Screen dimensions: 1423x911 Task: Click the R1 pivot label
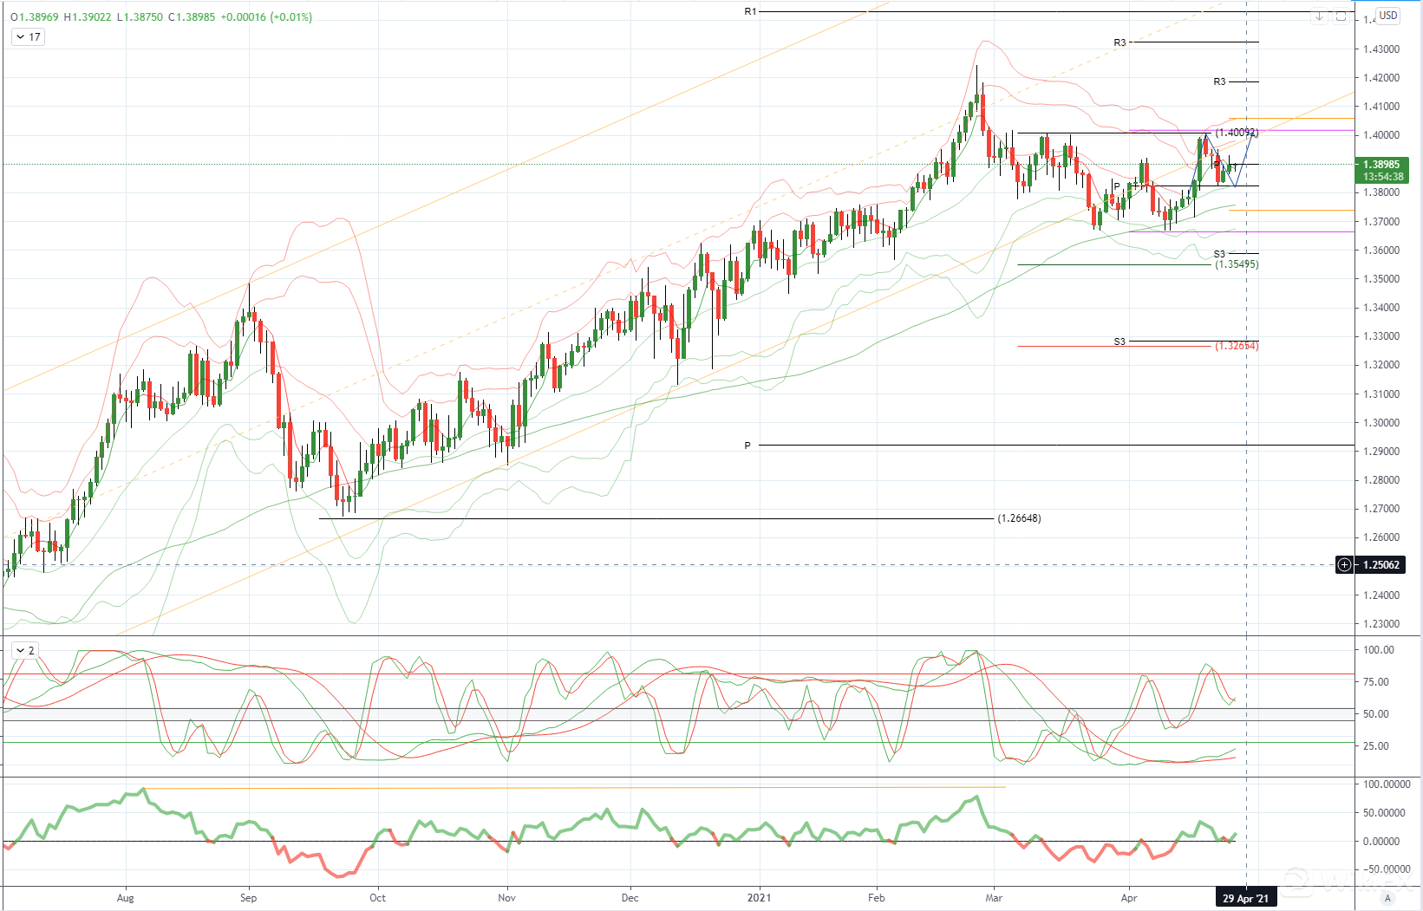tap(750, 11)
